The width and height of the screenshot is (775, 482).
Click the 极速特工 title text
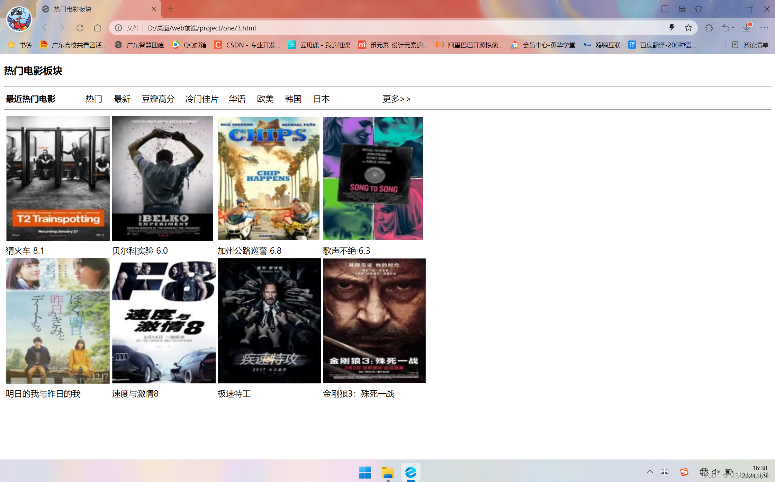[x=234, y=394]
